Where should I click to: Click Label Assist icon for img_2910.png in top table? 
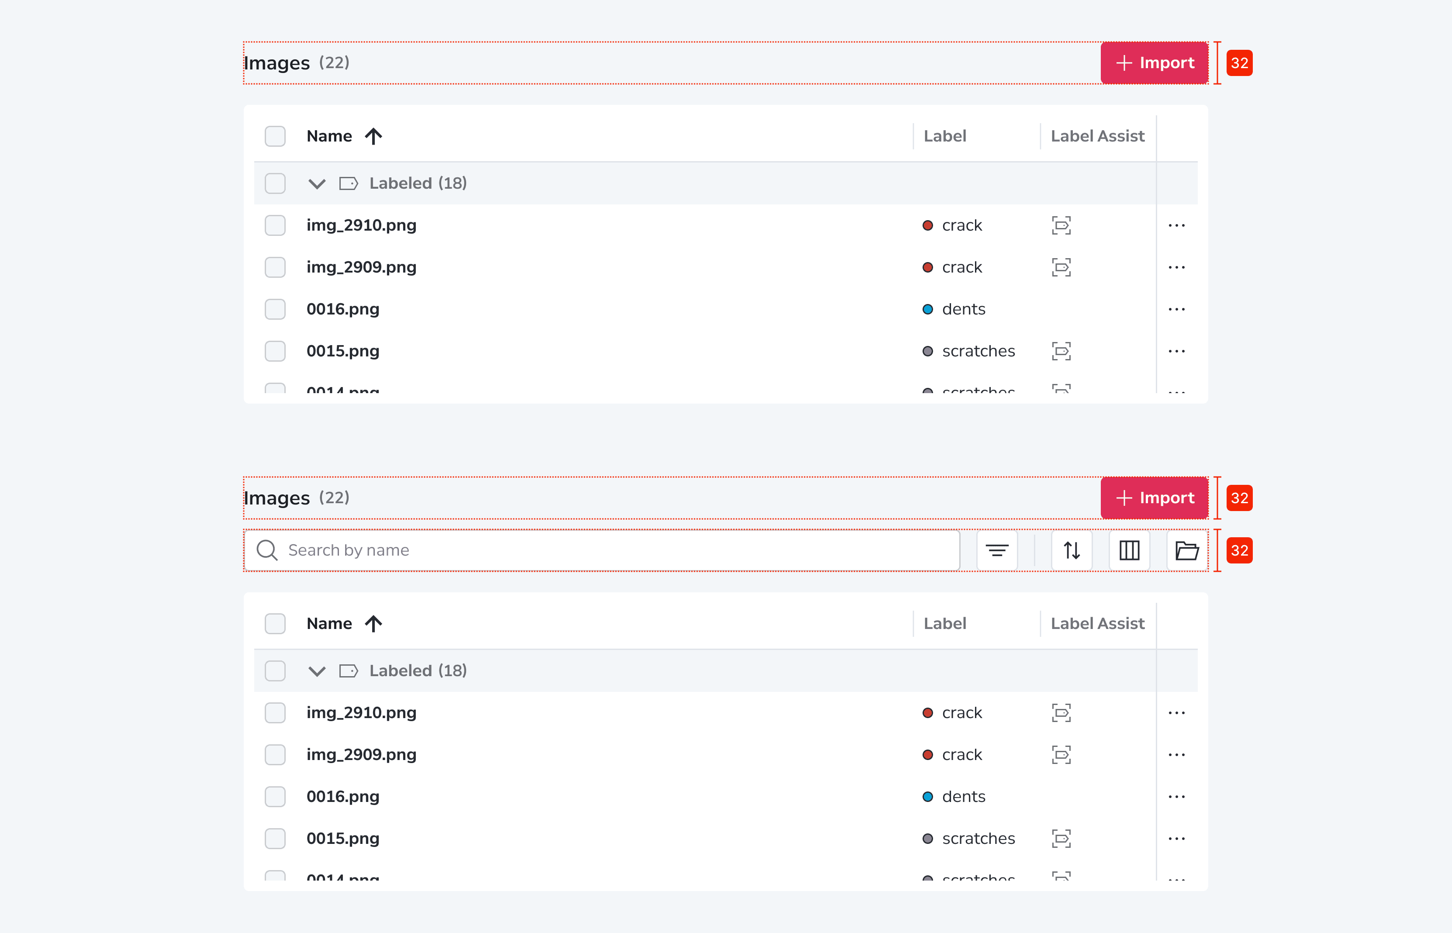[x=1061, y=225]
